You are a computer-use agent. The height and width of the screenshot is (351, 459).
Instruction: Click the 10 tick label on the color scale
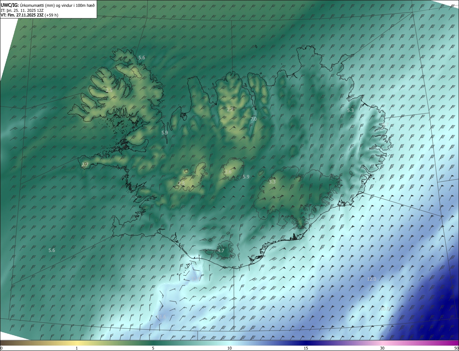click(229, 348)
